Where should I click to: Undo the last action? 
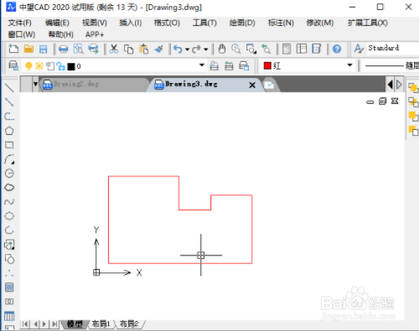[x=178, y=49]
